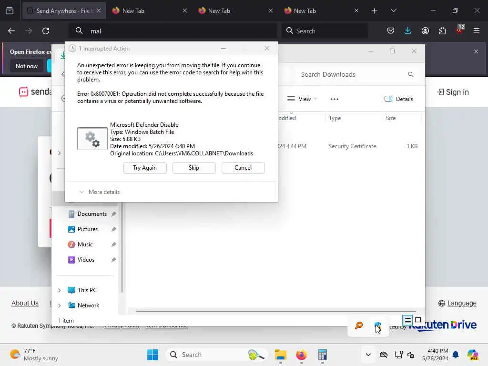Open the View dropdown in File Explorer
This screenshot has width=488, height=366.
(302, 99)
